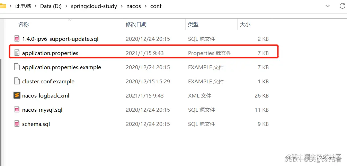Click the Sublime icon of nacos-logback.xml
Image resolution: width=347 pixels, height=166 pixels.
click(x=17, y=95)
